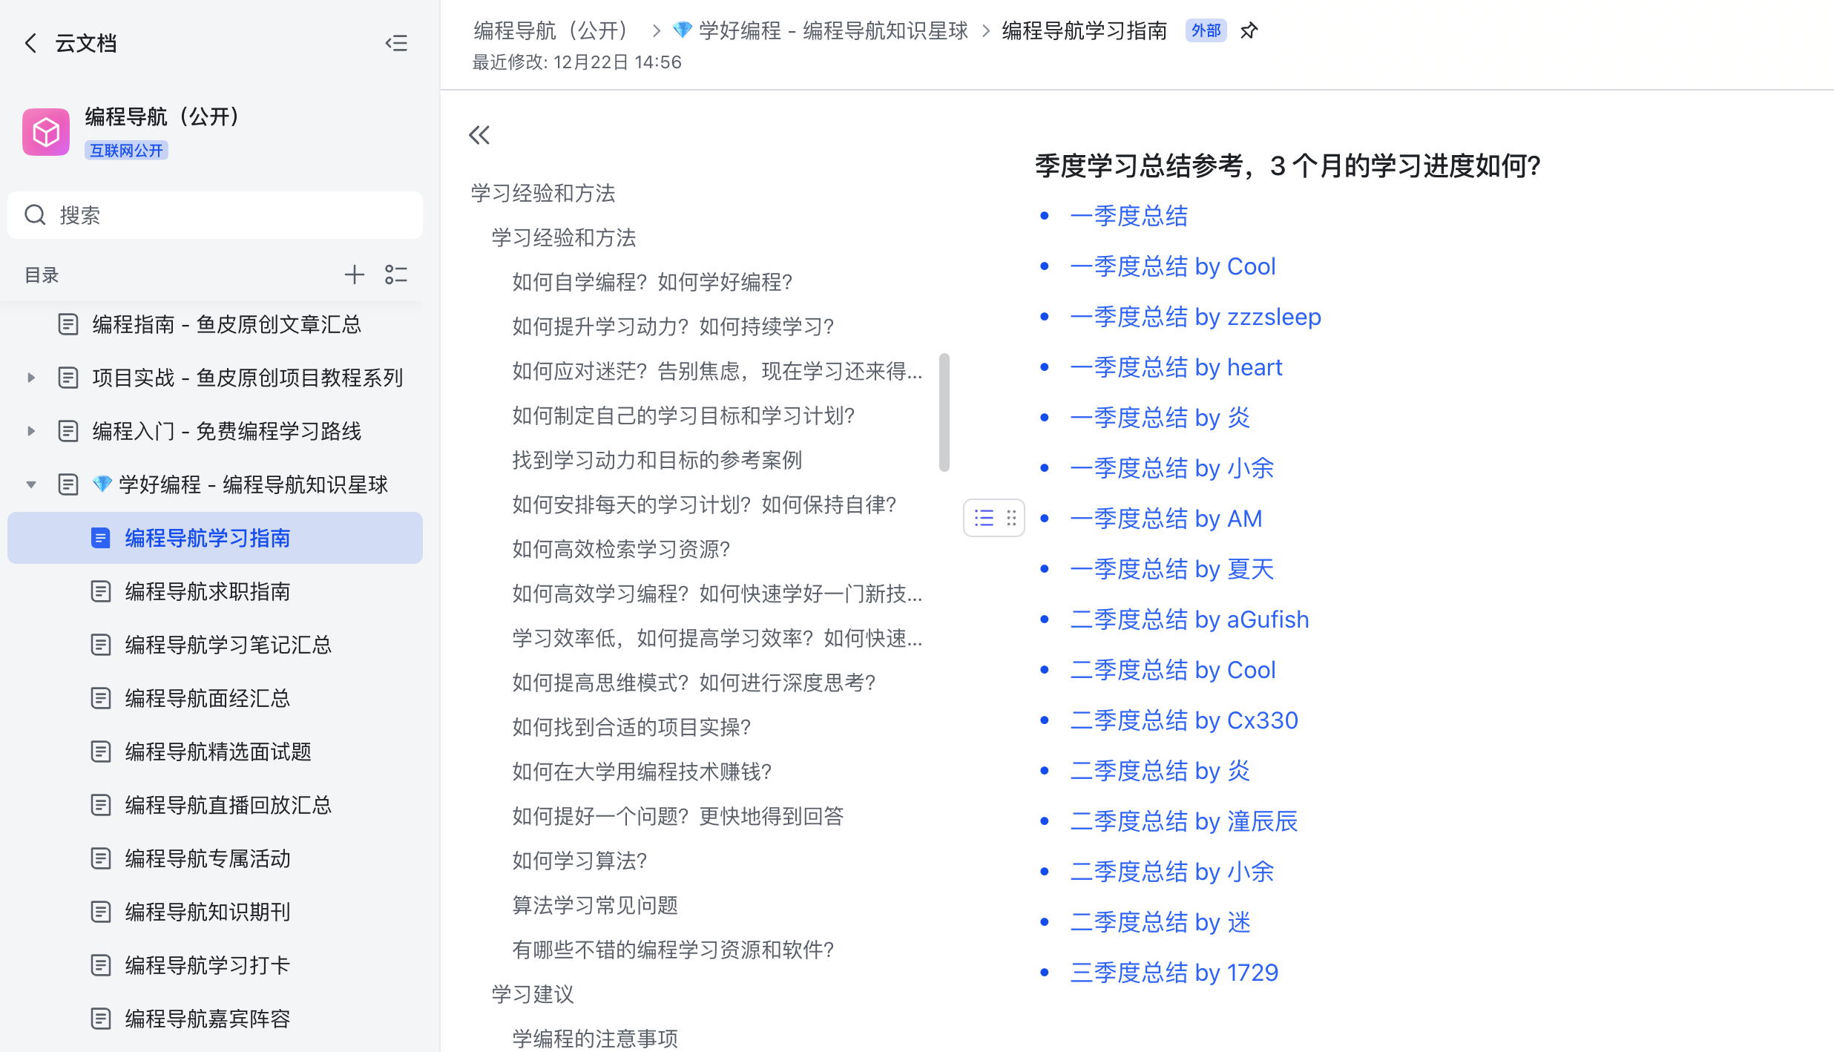Open 三季度总结 by 1729 link
The height and width of the screenshot is (1052, 1834).
pos(1174,973)
